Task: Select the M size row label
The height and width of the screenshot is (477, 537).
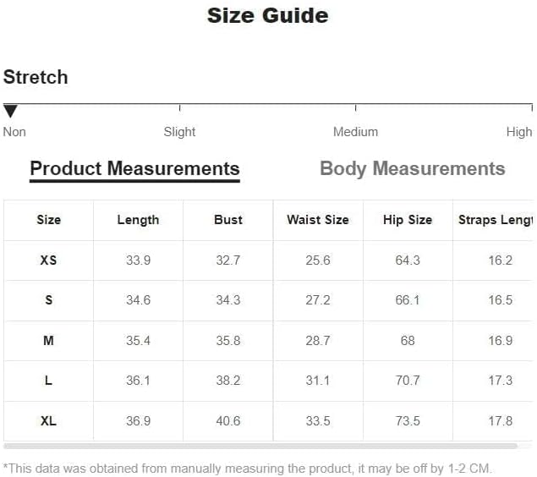Action: (x=48, y=341)
